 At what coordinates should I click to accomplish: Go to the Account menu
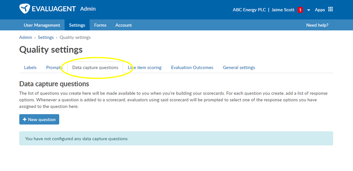click(x=123, y=25)
